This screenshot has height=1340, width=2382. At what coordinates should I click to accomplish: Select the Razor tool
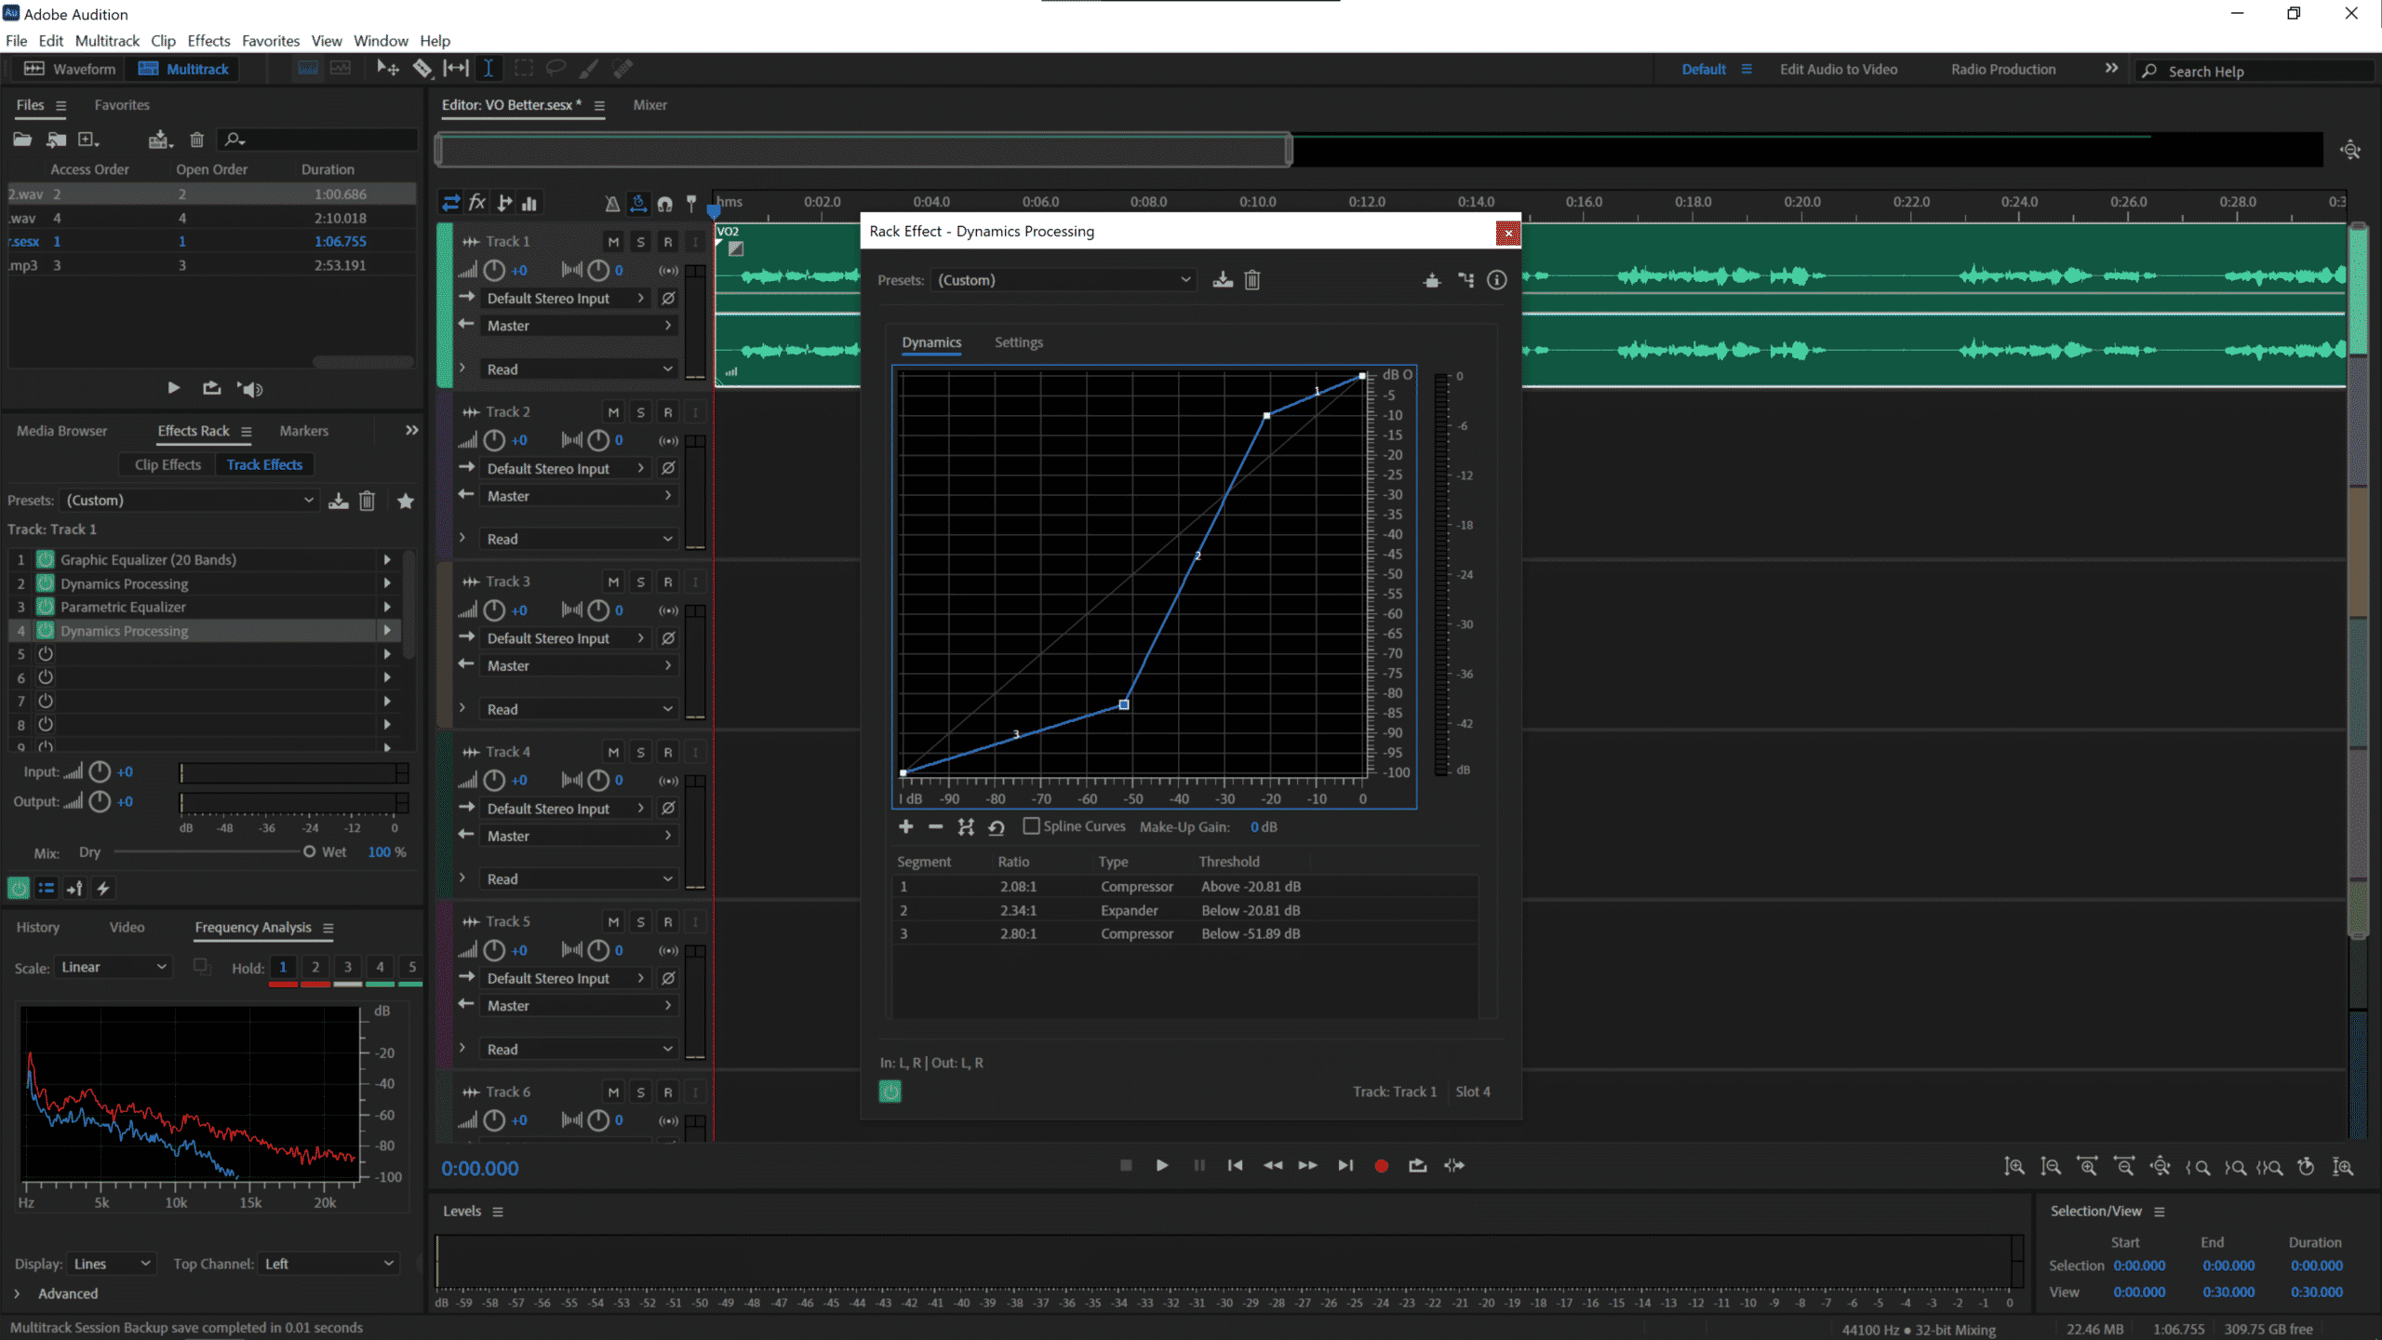[x=422, y=68]
